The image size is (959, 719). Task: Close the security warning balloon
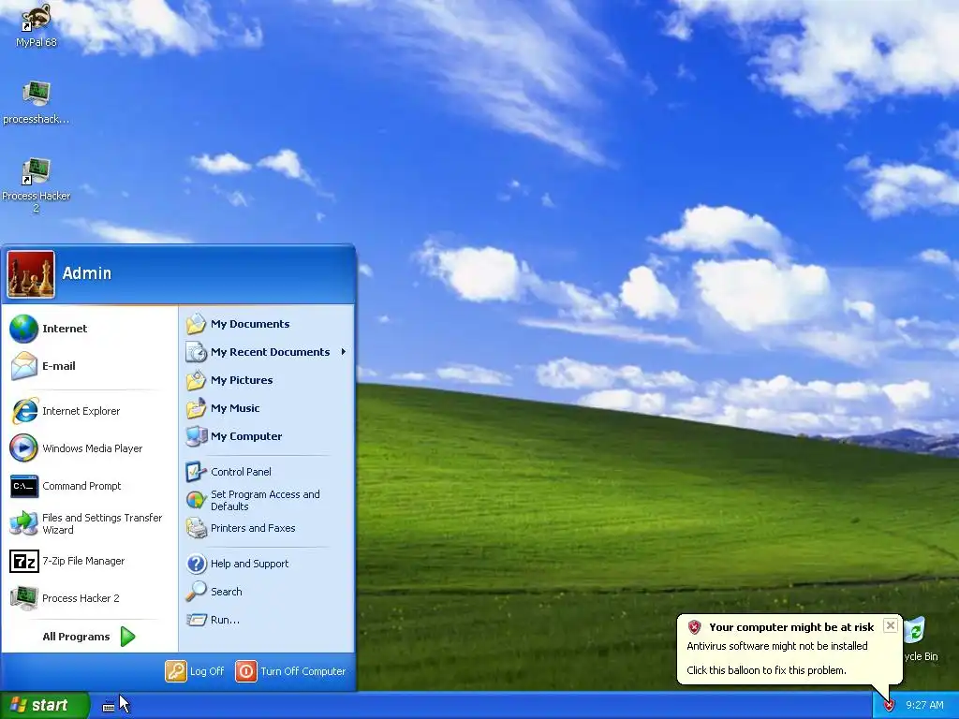[891, 625]
